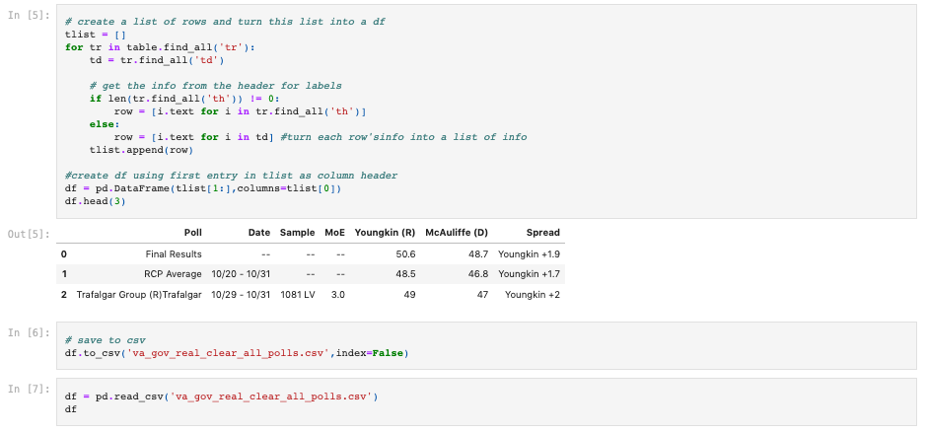This screenshot has height=432, width=927.
Task: Click the Date column header
Action: (x=259, y=233)
